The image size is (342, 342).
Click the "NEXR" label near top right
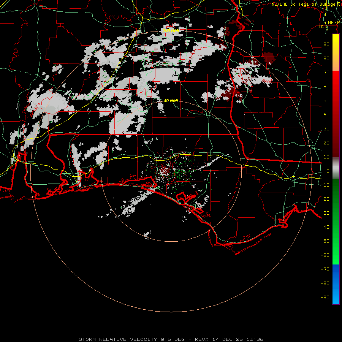[334, 23]
